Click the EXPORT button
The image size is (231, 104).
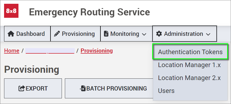point(33,88)
